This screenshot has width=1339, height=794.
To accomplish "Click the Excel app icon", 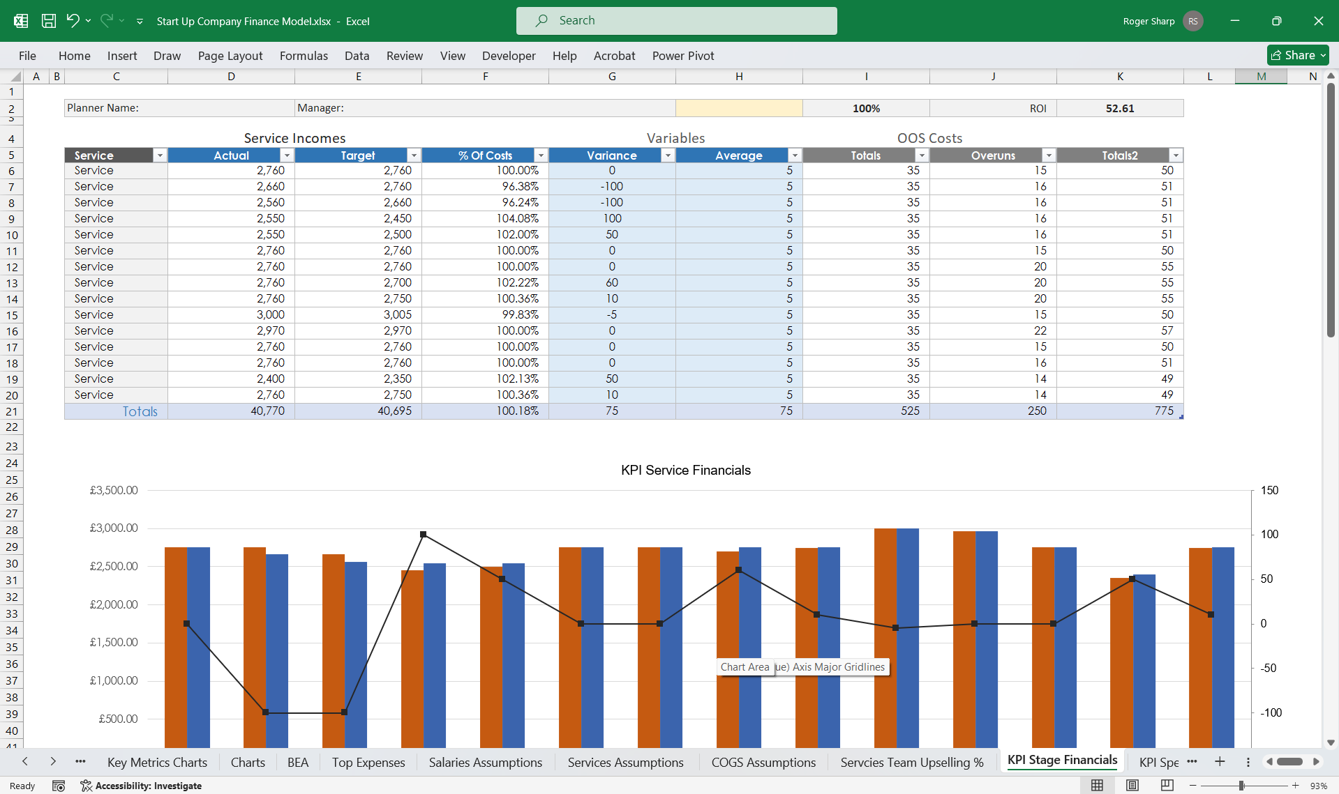I will tap(21, 21).
